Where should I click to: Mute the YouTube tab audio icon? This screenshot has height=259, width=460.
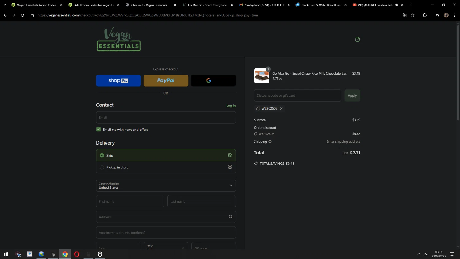397,5
